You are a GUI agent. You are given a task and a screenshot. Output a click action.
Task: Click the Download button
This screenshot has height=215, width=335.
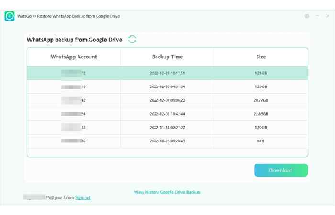click(281, 170)
